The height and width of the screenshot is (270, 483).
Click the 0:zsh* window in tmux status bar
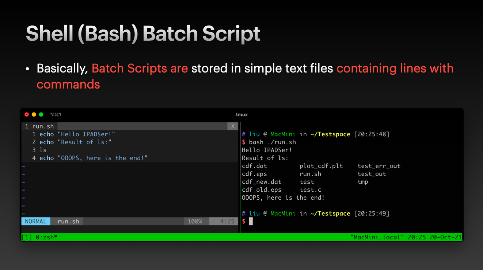tap(46, 237)
